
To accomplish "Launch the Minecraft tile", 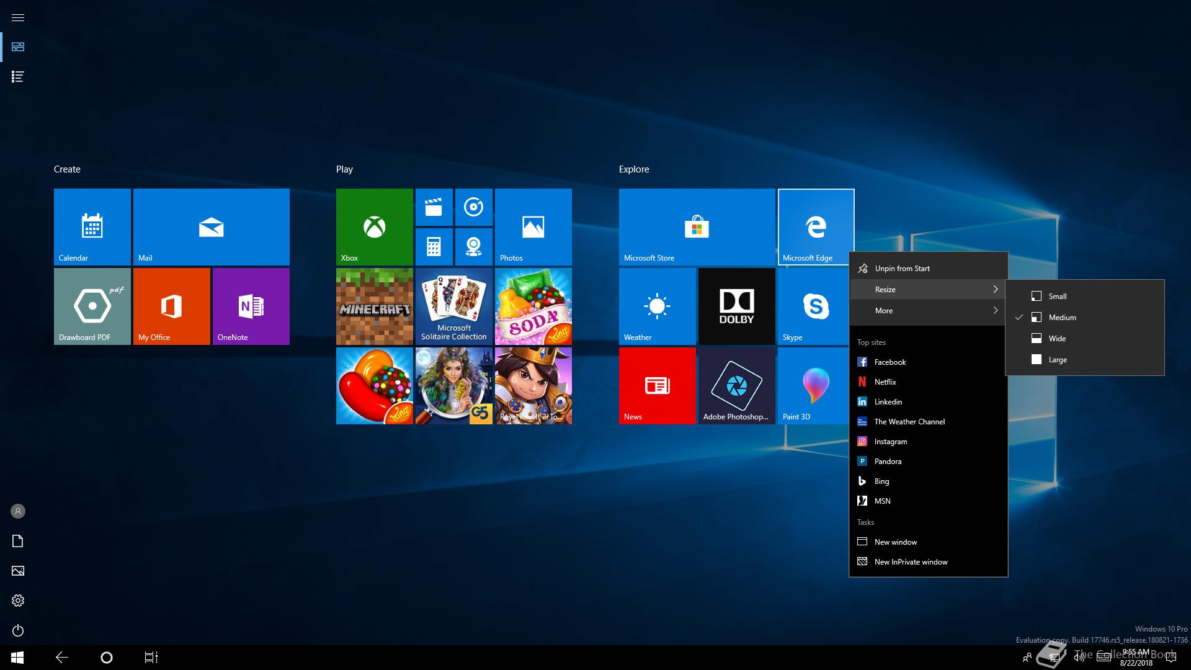I will coord(374,306).
